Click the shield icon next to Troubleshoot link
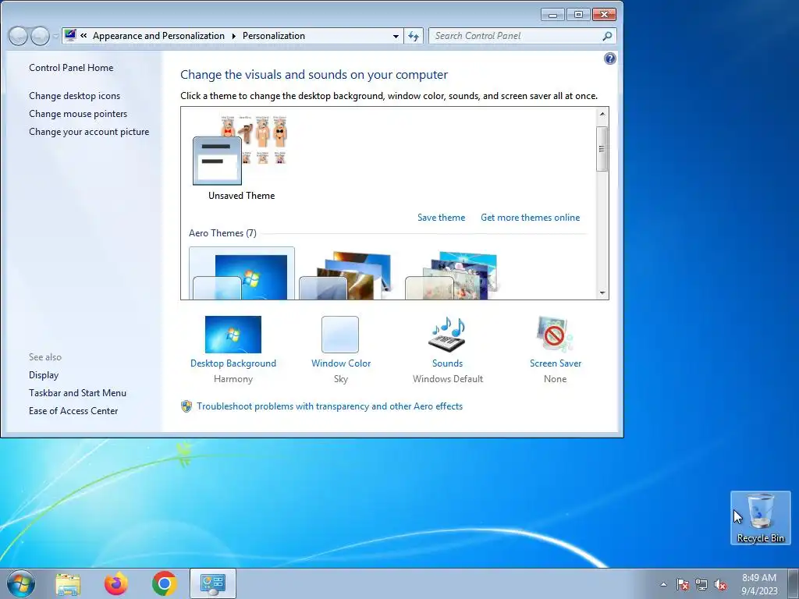 (186, 406)
